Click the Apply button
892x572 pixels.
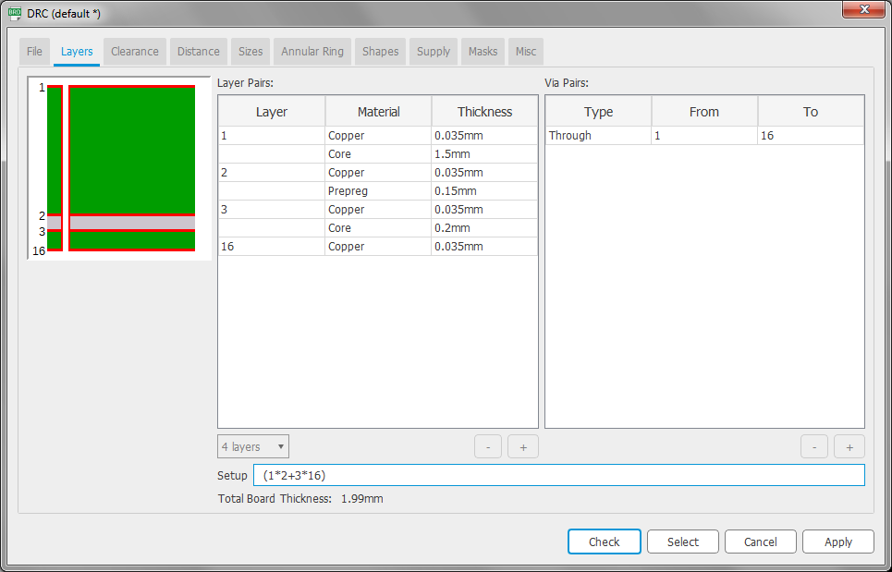tap(837, 542)
